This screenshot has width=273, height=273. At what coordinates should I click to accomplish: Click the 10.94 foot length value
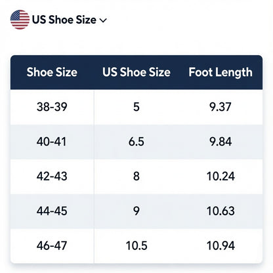pyautogui.click(x=220, y=245)
